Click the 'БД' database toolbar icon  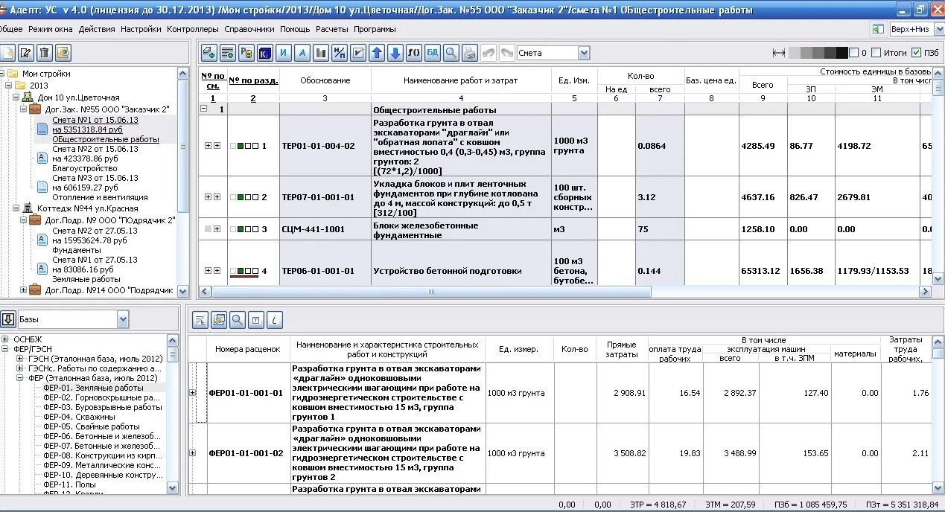pos(433,53)
